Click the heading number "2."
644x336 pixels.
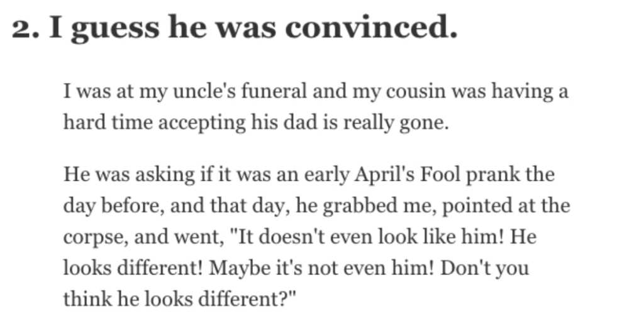pos(26,29)
